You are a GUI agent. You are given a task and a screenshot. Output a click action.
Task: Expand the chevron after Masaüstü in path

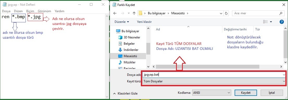187,13
